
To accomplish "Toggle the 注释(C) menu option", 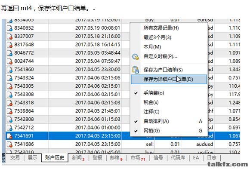I will 169,112.
